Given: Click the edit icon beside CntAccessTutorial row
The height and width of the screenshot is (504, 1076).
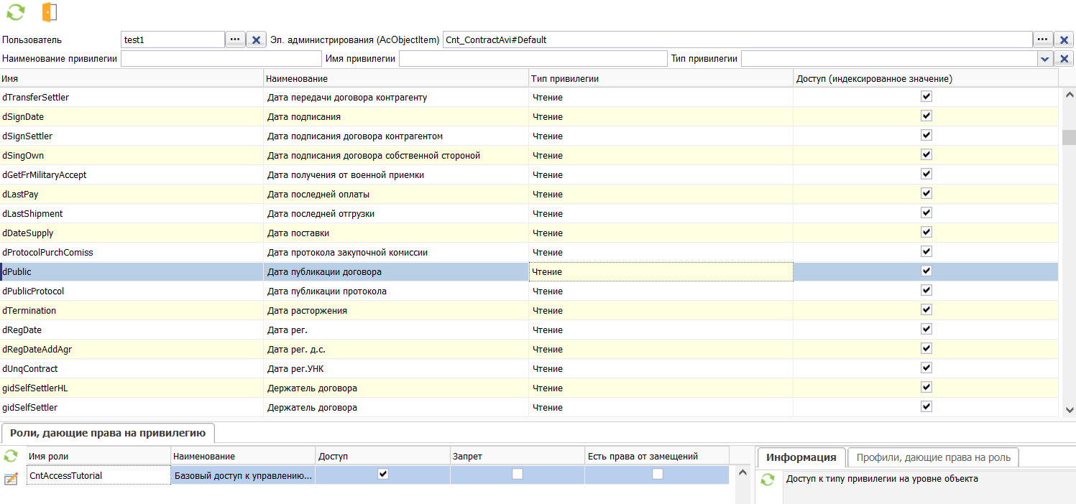Looking at the screenshot, I should (x=11, y=479).
